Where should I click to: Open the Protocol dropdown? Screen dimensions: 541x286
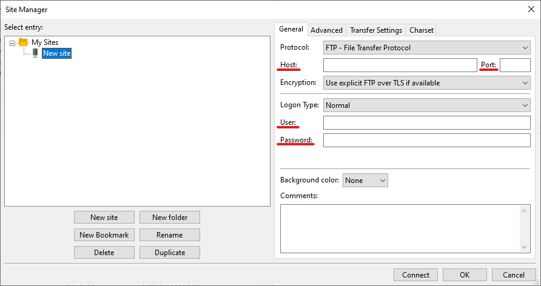point(427,47)
